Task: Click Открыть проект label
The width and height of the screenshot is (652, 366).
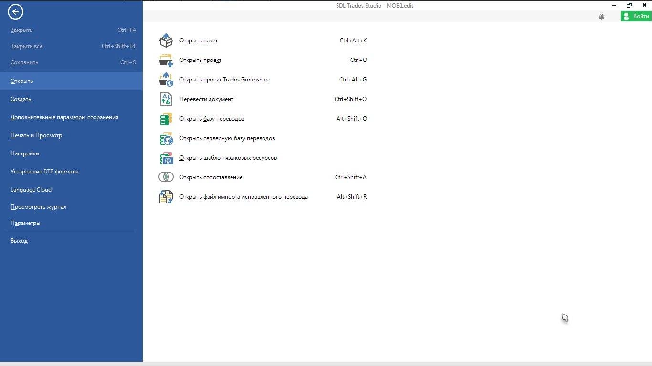Action: coord(200,60)
